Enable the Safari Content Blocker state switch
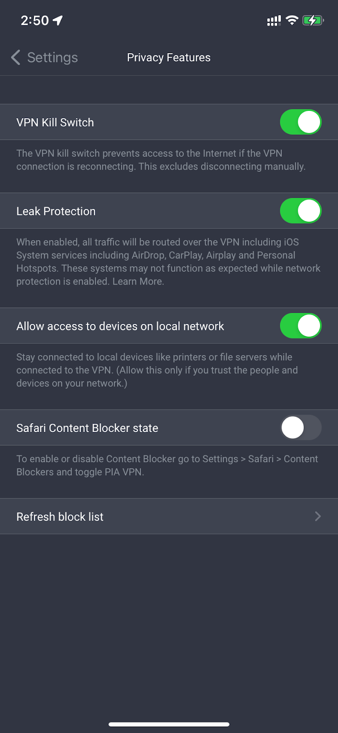The width and height of the screenshot is (338, 733). [300, 428]
